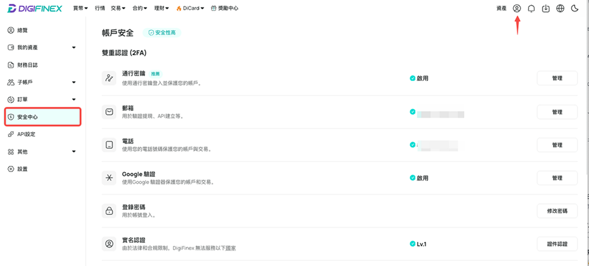Click the 修改密碼 button

pos(557,211)
